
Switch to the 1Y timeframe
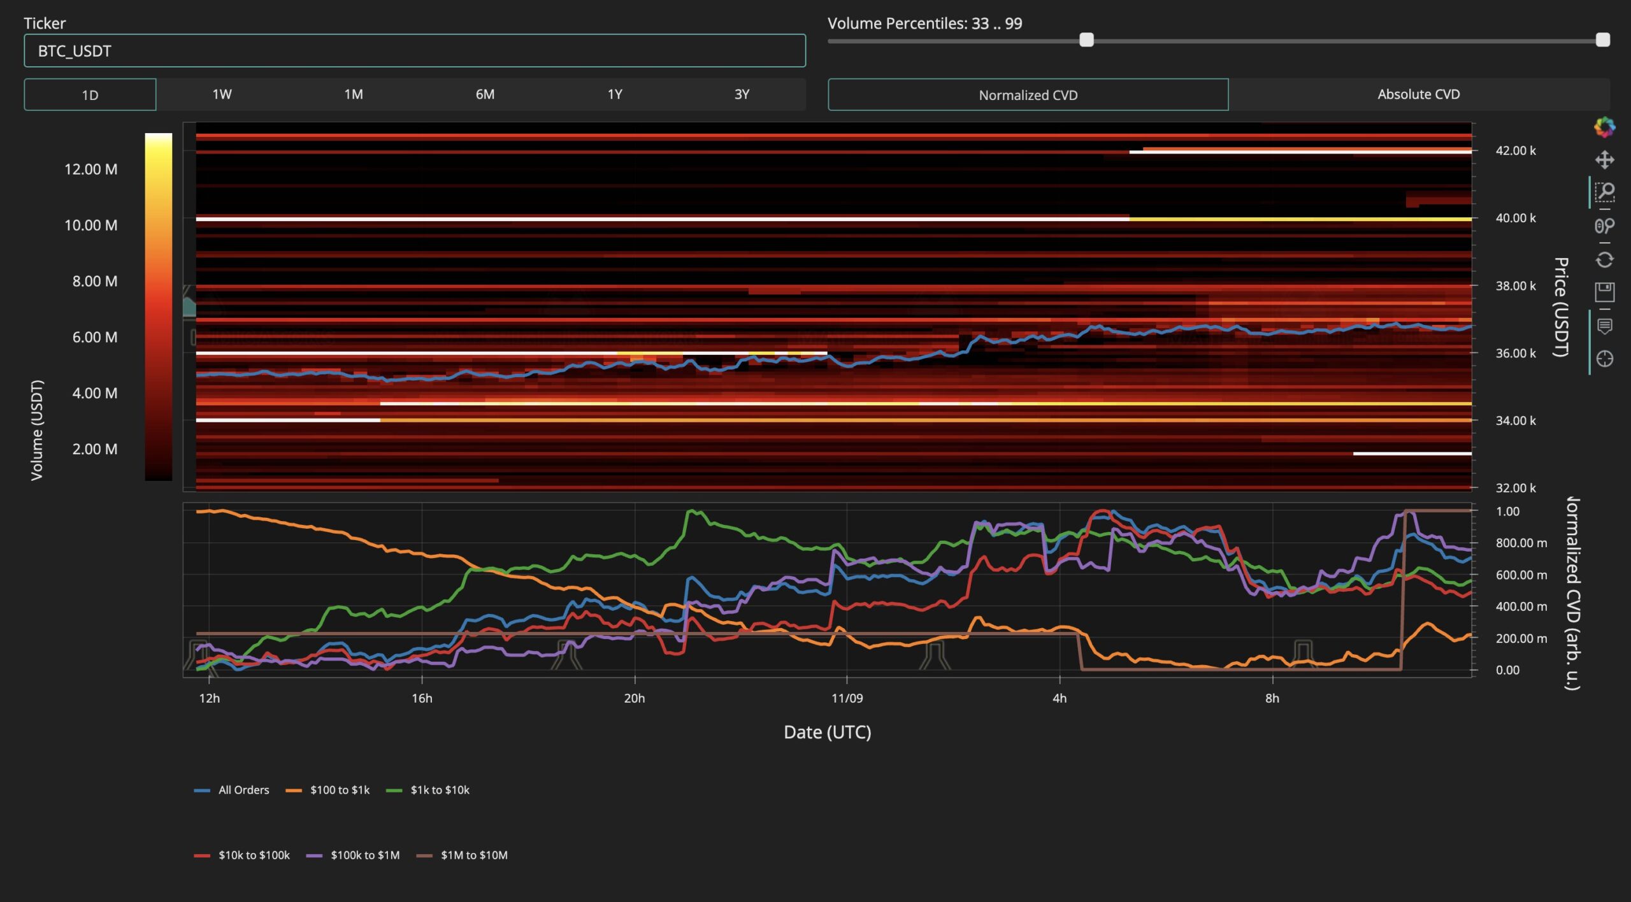click(615, 94)
